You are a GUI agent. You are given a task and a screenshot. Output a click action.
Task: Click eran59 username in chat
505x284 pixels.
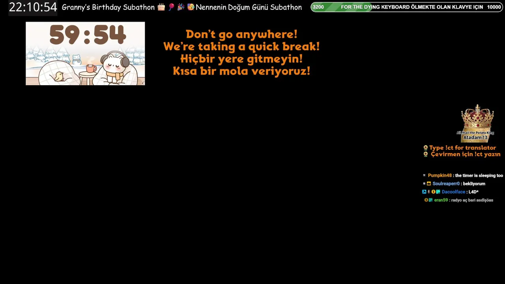(441, 200)
